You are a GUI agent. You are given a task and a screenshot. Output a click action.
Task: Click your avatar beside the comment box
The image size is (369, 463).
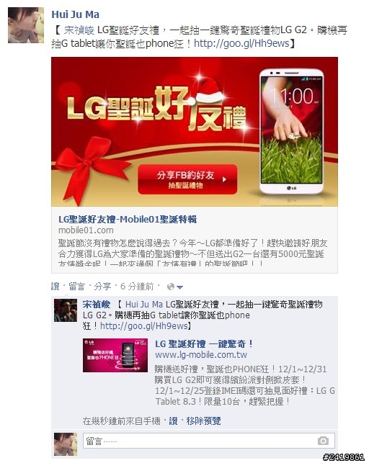[66, 444]
